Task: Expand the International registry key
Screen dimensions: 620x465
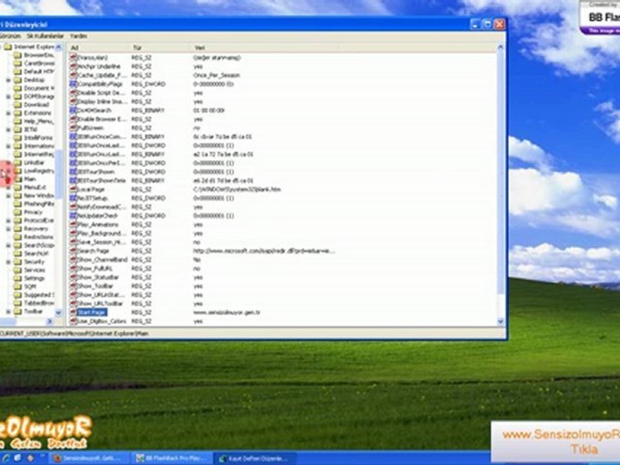Action: click(x=8, y=147)
